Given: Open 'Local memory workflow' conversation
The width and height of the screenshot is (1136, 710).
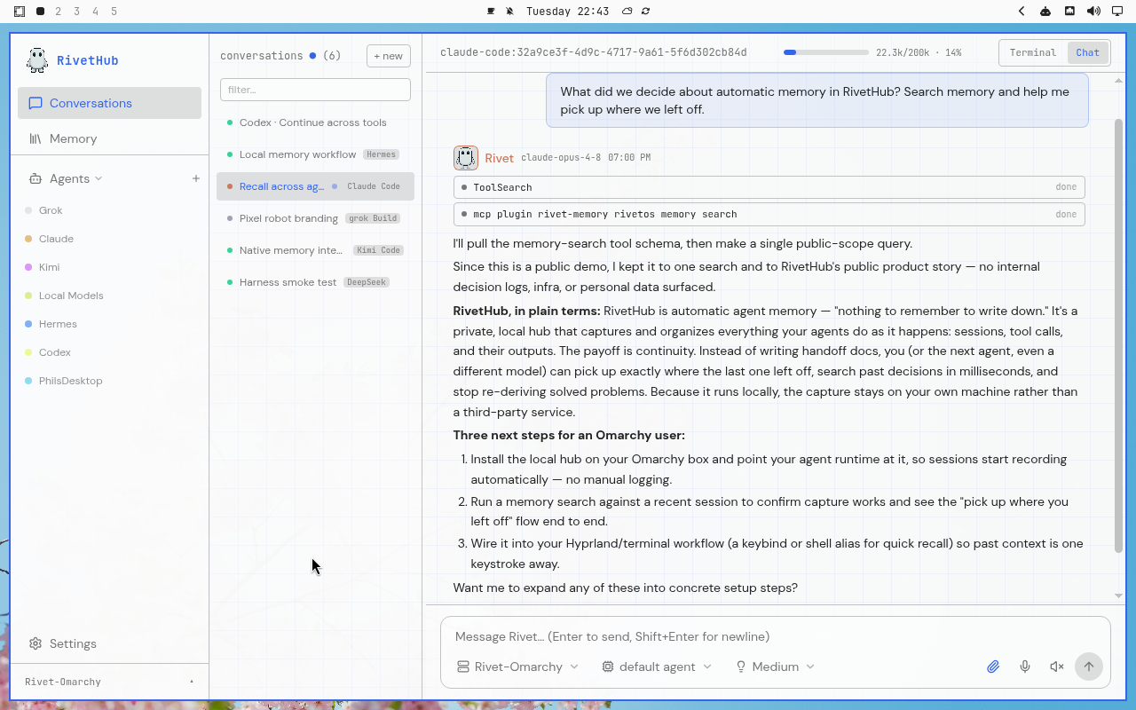Looking at the screenshot, I should coord(315,154).
